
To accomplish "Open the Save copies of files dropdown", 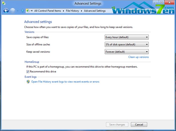I will pyautogui.click(x=126, y=37).
